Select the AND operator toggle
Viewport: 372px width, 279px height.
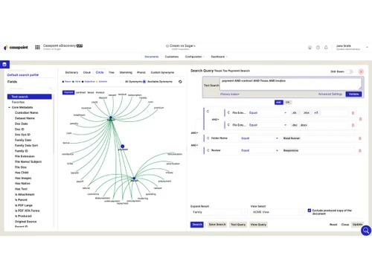click(279, 102)
